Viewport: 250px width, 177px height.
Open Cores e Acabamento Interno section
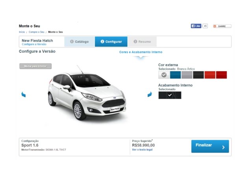click(141, 52)
